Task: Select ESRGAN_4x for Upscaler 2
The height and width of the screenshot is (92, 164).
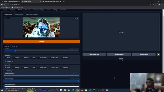Action: coord(9,71)
